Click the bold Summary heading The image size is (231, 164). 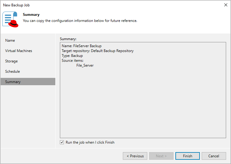[31, 15]
